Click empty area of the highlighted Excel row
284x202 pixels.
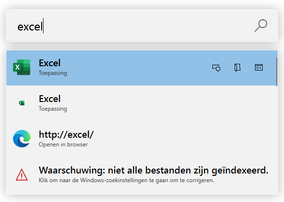point(138,68)
